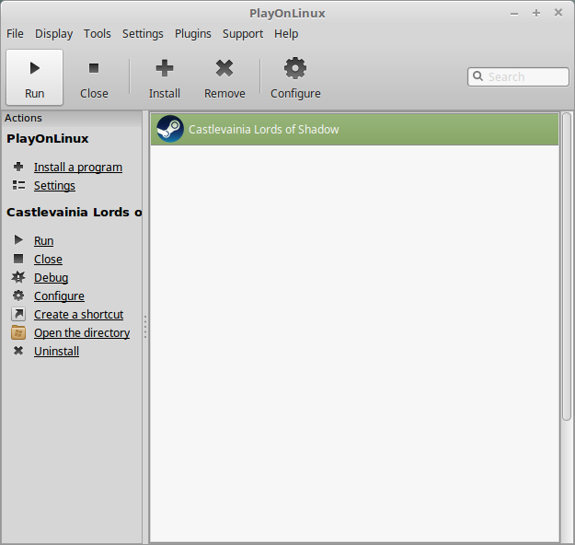
Task: Click the sidebar Run link
Action: click(x=43, y=241)
